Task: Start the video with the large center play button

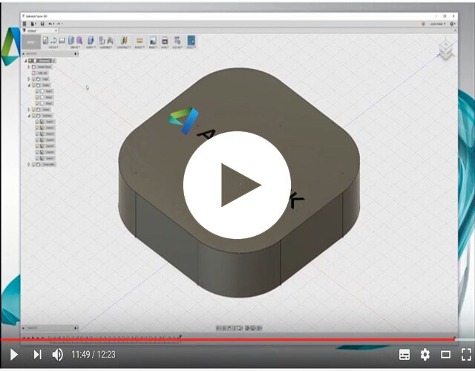Action: tap(237, 185)
